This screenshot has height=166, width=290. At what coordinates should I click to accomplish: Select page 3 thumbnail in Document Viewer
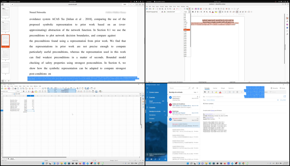point(5,41)
